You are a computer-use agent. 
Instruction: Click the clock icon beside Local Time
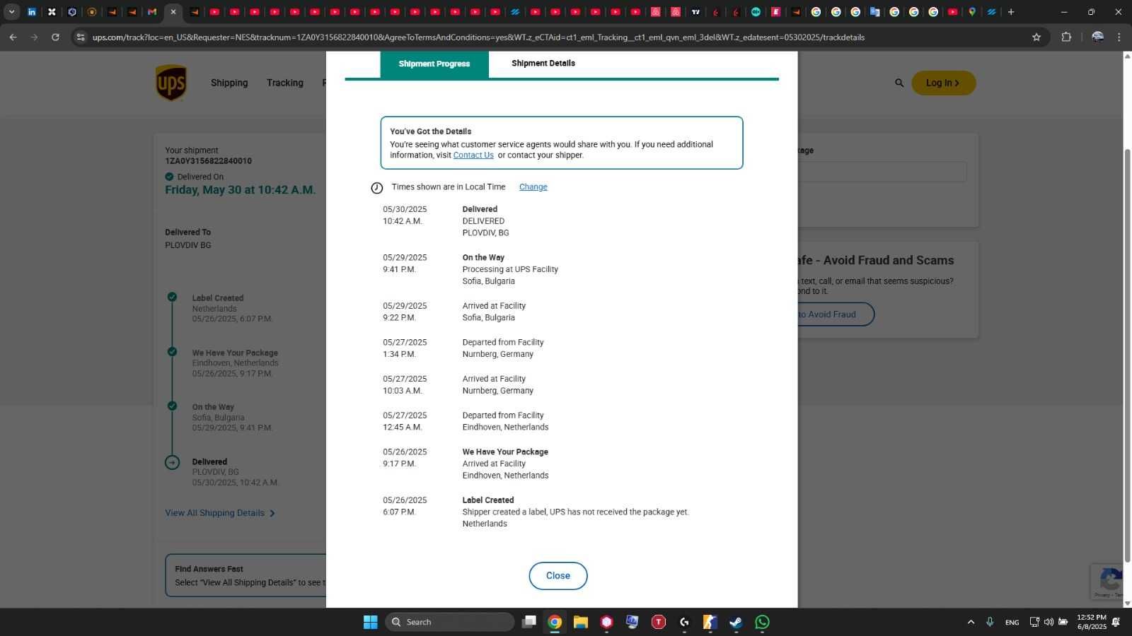[x=377, y=188]
